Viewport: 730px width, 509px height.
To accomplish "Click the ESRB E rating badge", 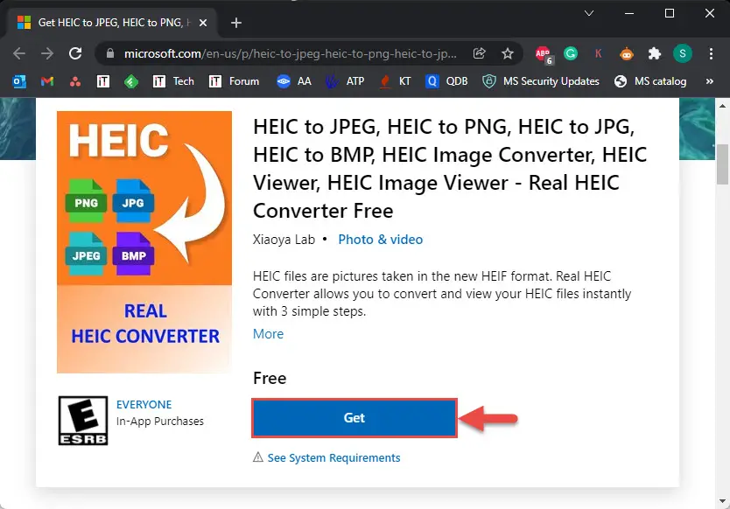I will click(x=83, y=421).
